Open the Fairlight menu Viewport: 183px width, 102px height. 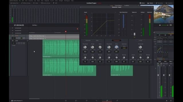pos(61,1)
